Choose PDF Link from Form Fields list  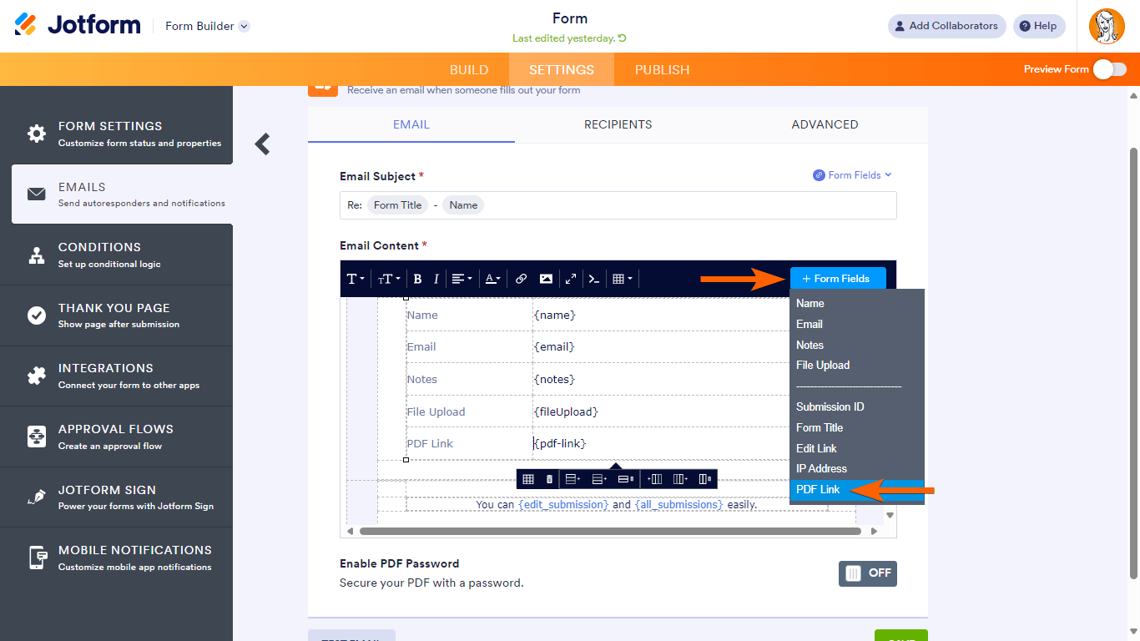[x=857, y=490]
